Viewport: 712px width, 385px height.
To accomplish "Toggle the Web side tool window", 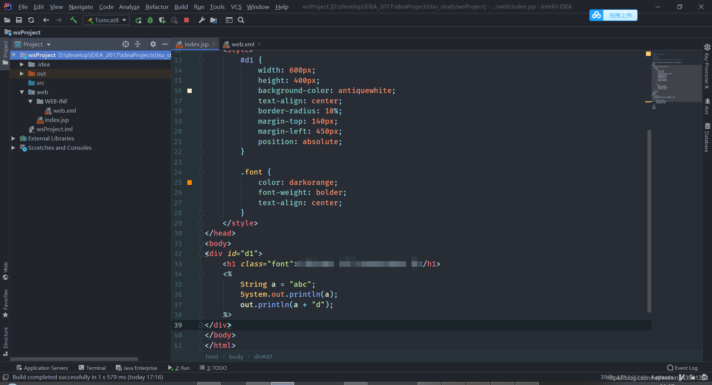I will [x=5, y=271].
